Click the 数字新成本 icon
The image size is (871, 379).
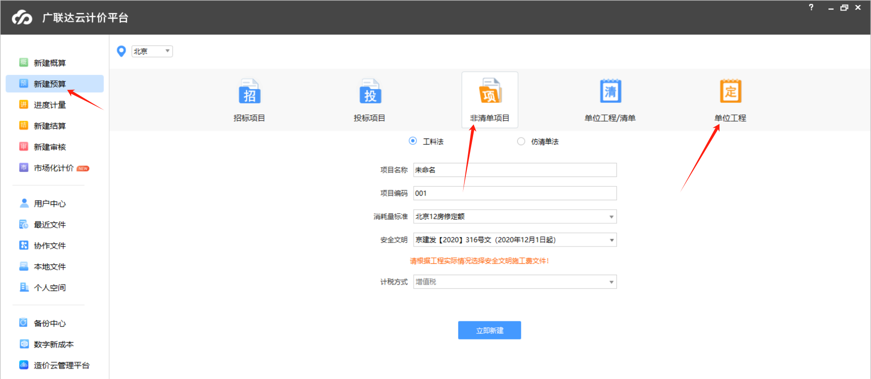tap(24, 344)
